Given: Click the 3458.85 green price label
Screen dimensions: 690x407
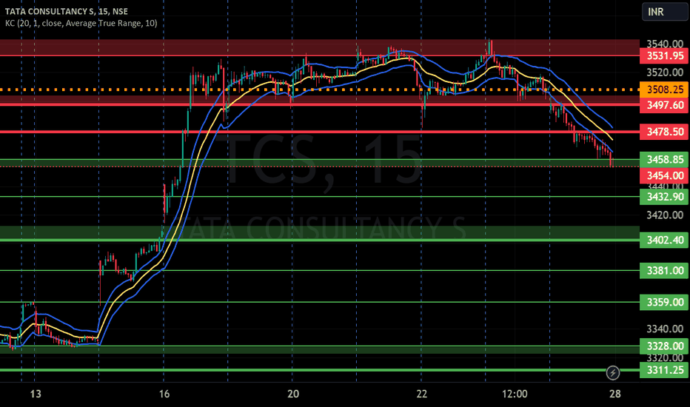Looking at the screenshot, I should coord(664,159).
